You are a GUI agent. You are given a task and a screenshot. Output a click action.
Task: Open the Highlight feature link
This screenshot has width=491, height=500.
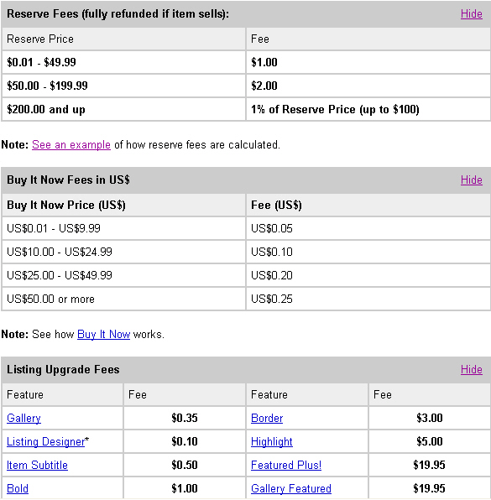(x=271, y=441)
